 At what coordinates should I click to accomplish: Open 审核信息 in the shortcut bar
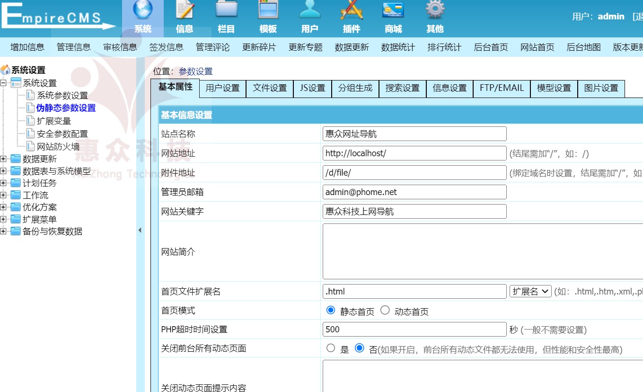pos(120,47)
